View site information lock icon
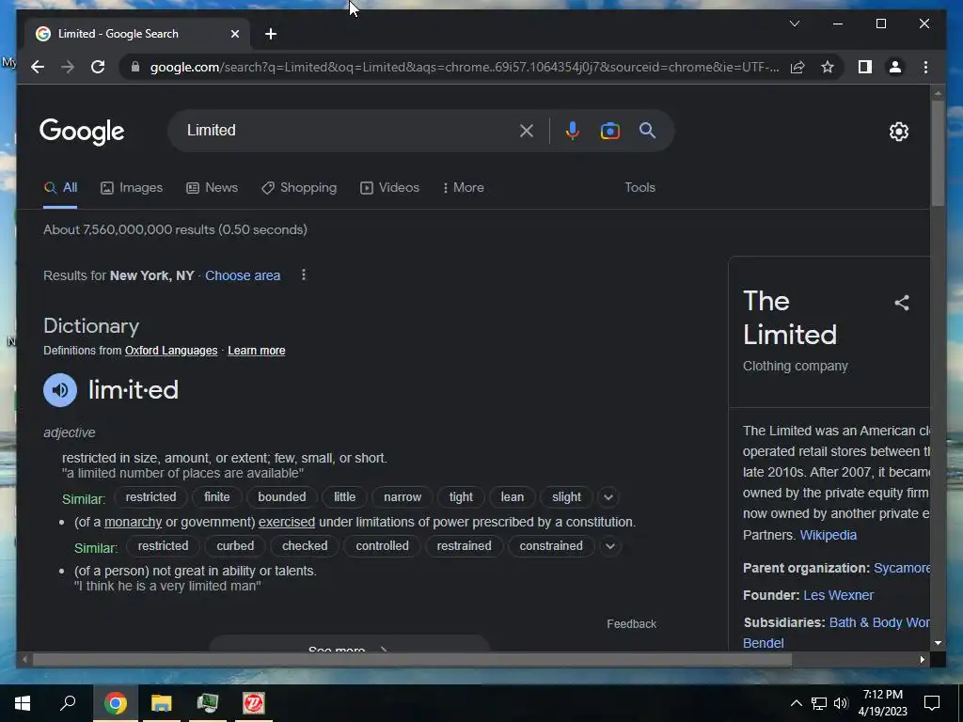Viewport: 963px width, 722px height. (x=135, y=67)
